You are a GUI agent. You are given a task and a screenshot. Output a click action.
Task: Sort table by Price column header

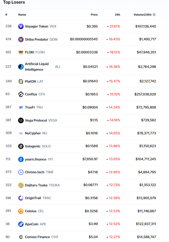click(94, 15)
